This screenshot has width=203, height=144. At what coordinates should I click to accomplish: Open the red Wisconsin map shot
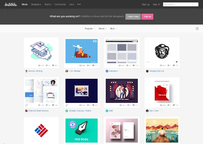pyautogui.click(x=162, y=91)
